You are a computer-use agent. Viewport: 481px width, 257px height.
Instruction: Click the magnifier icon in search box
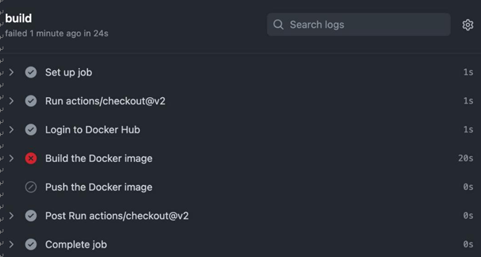(278, 25)
